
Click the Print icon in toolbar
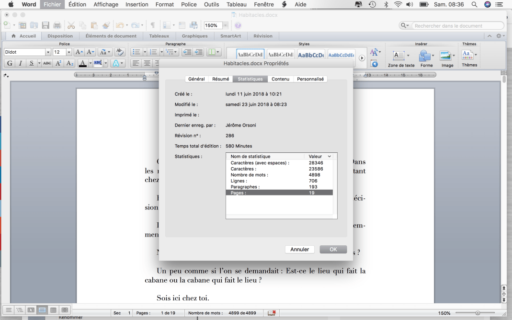pos(57,25)
